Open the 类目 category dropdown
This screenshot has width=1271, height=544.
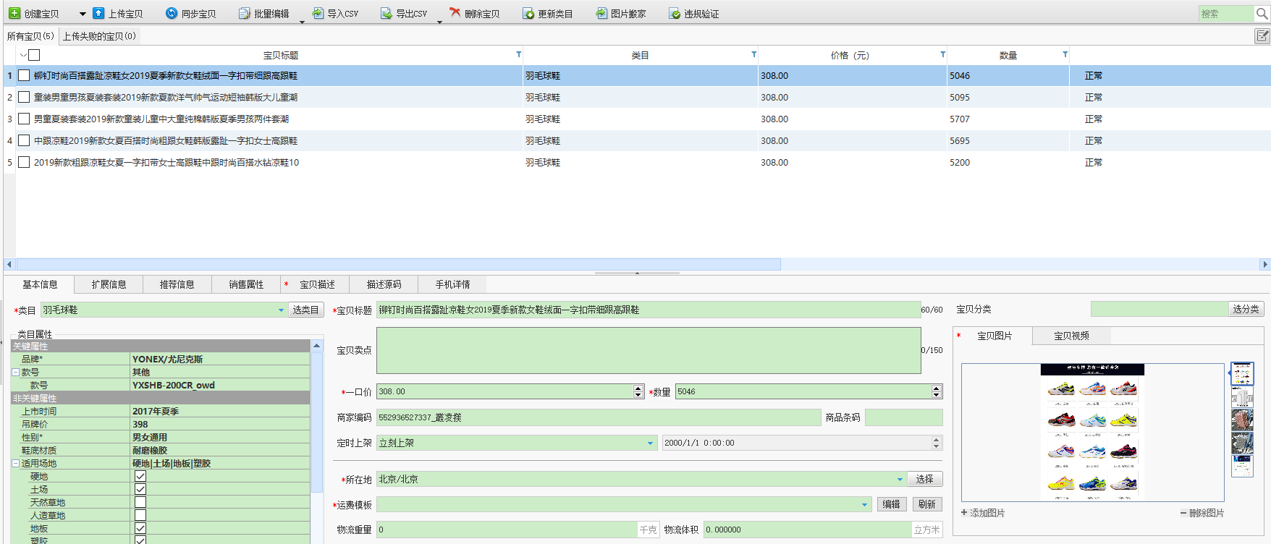(281, 310)
